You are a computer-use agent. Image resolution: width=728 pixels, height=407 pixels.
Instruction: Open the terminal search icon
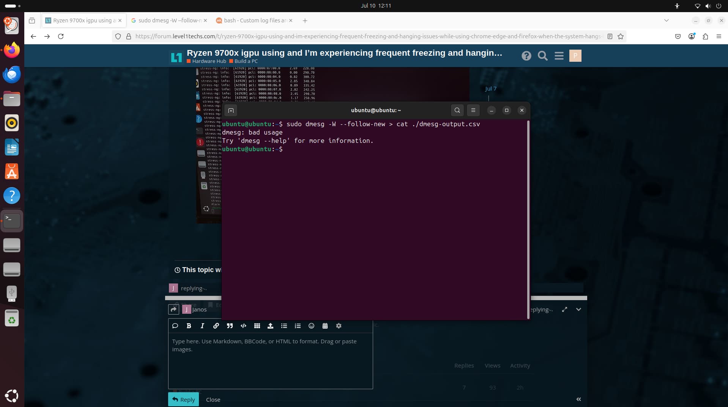(457, 110)
